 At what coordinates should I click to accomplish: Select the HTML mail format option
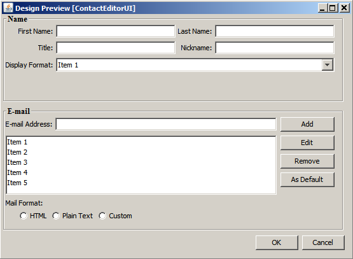tap(24, 216)
